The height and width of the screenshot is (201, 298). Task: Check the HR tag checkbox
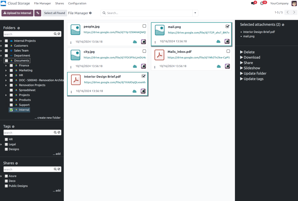pos(6,139)
